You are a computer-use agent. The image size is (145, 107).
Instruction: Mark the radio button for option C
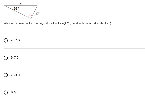[6, 75]
